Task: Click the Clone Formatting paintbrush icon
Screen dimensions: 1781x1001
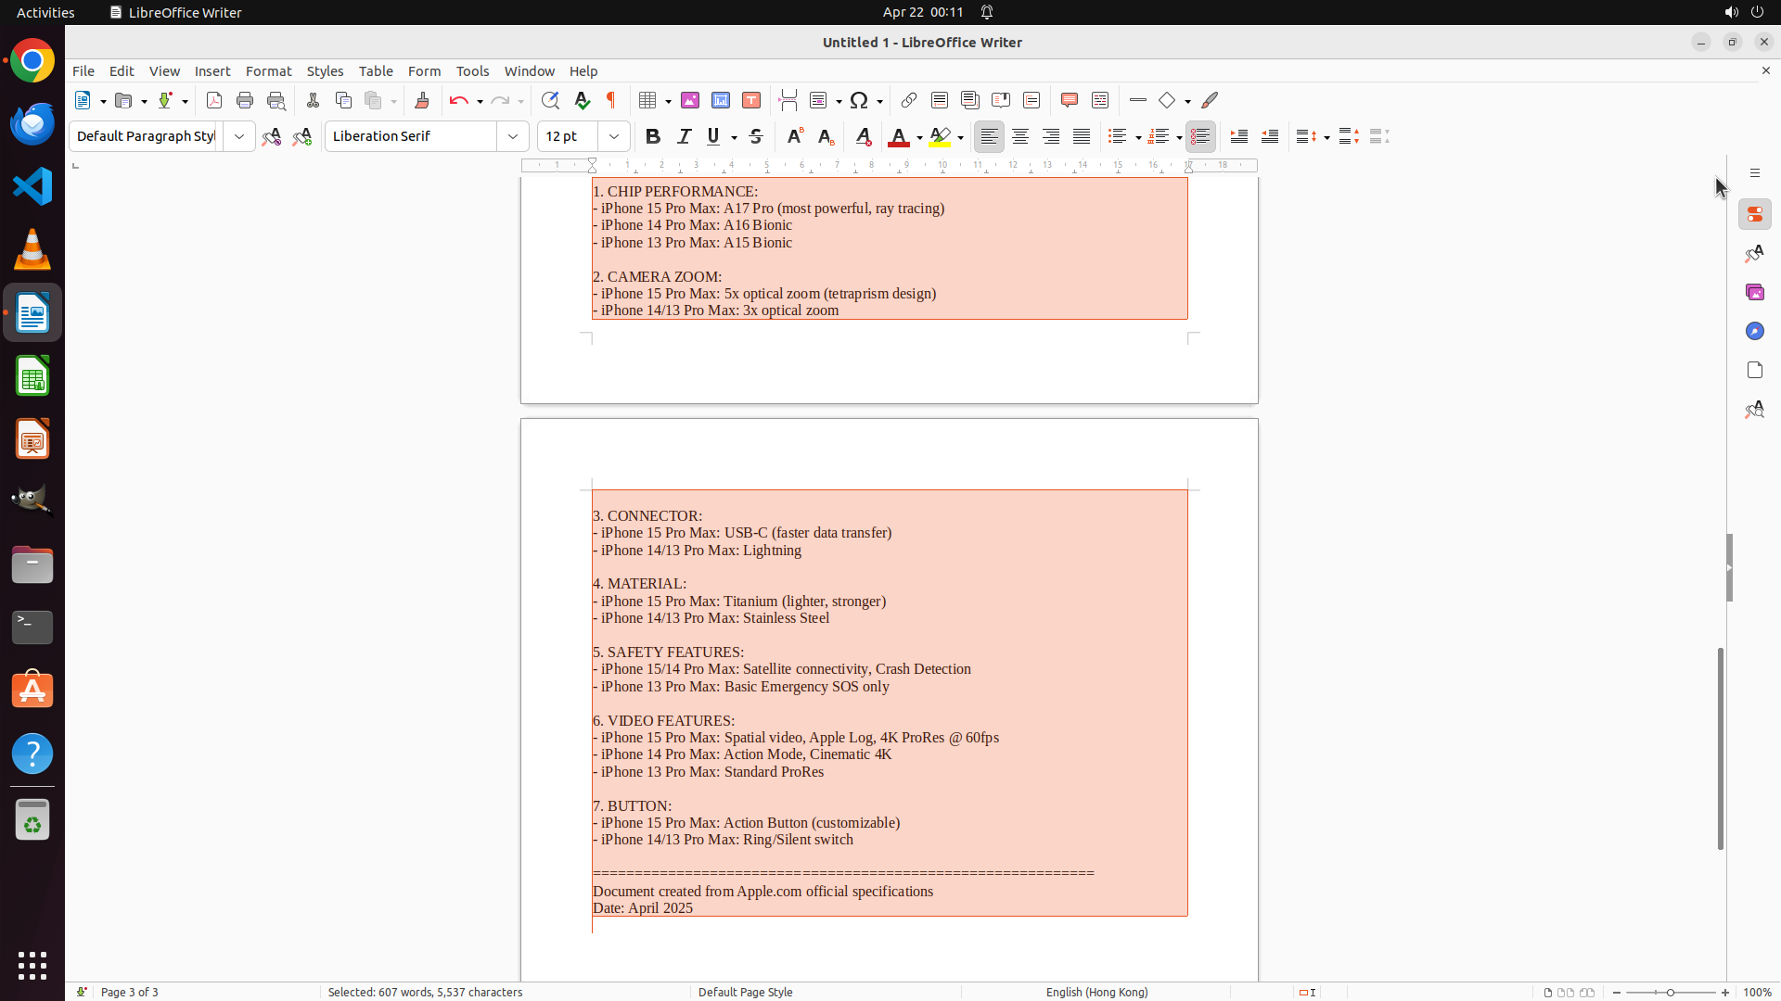Action: click(x=422, y=100)
